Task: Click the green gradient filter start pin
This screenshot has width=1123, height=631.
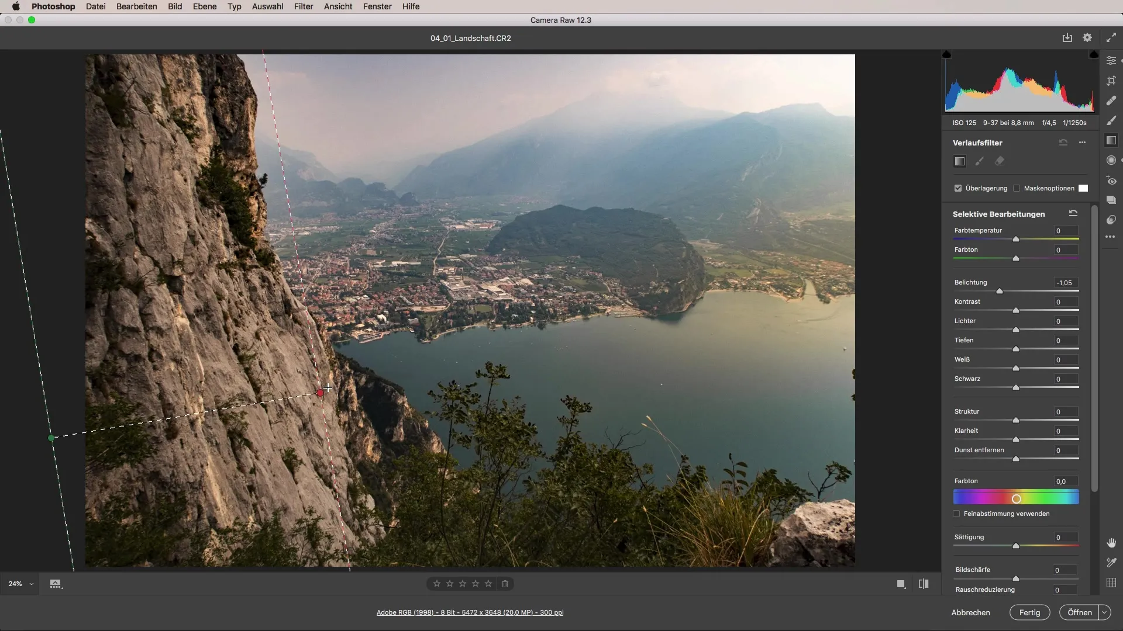Action: click(51, 438)
